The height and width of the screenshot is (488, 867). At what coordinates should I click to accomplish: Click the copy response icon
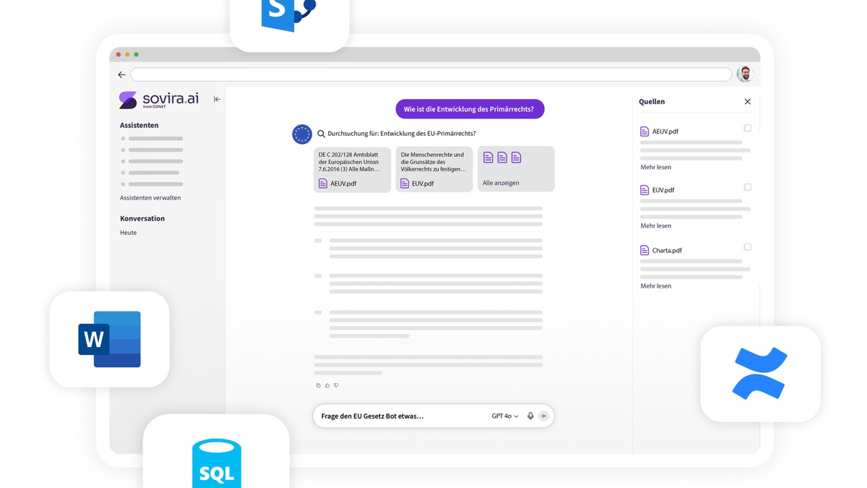point(318,385)
